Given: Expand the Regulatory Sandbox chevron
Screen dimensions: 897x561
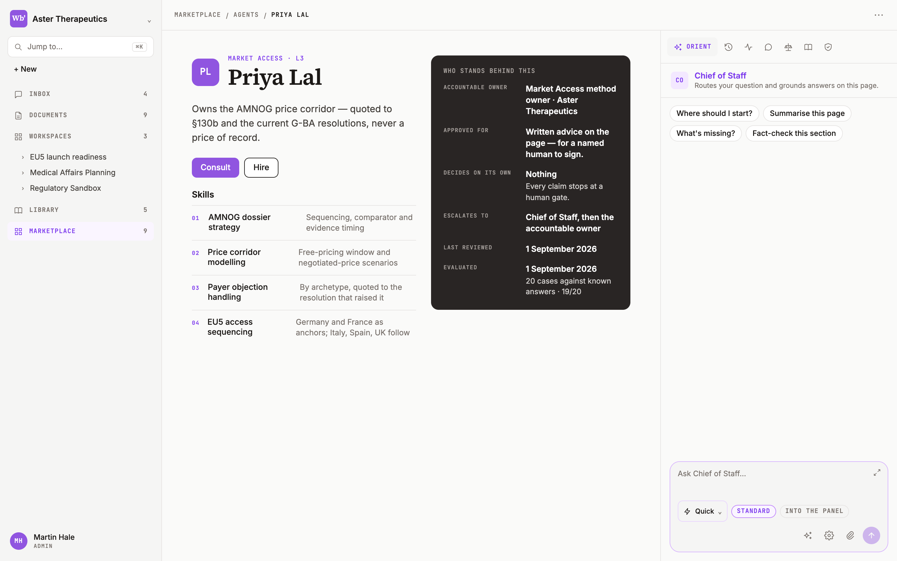Looking at the screenshot, I should pos(23,189).
